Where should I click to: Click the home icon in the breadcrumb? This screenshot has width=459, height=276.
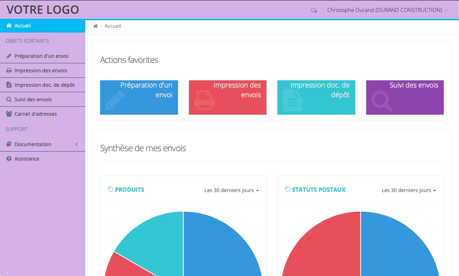click(95, 26)
